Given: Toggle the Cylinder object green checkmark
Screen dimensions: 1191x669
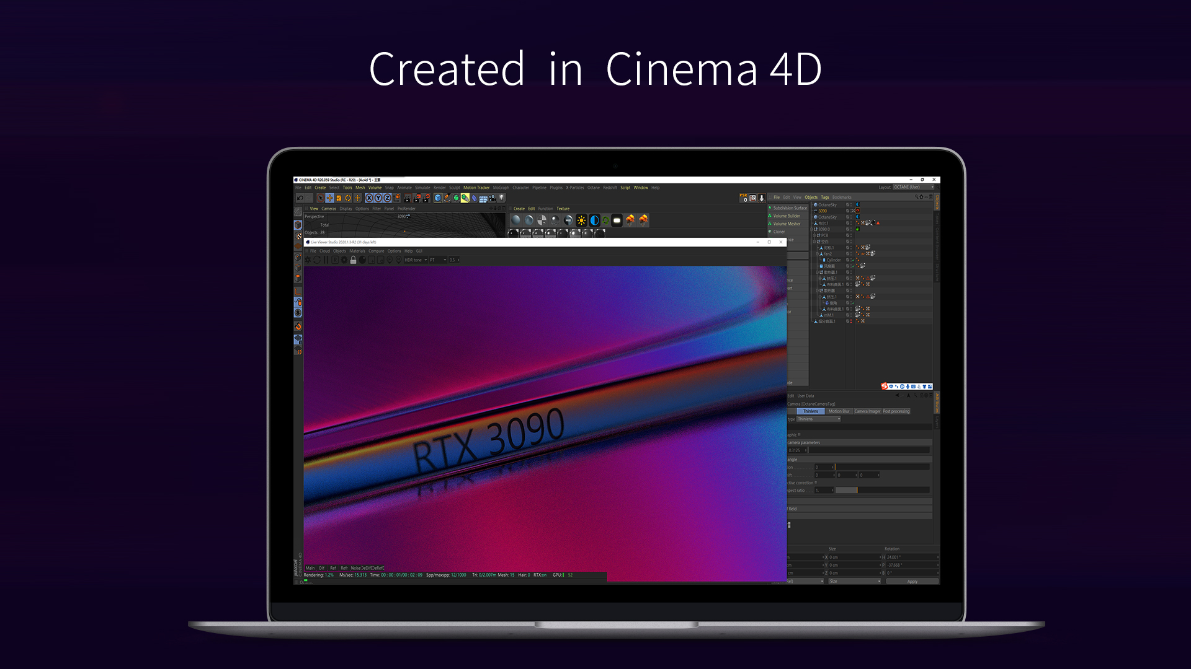Looking at the screenshot, I should click(x=853, y=260).
